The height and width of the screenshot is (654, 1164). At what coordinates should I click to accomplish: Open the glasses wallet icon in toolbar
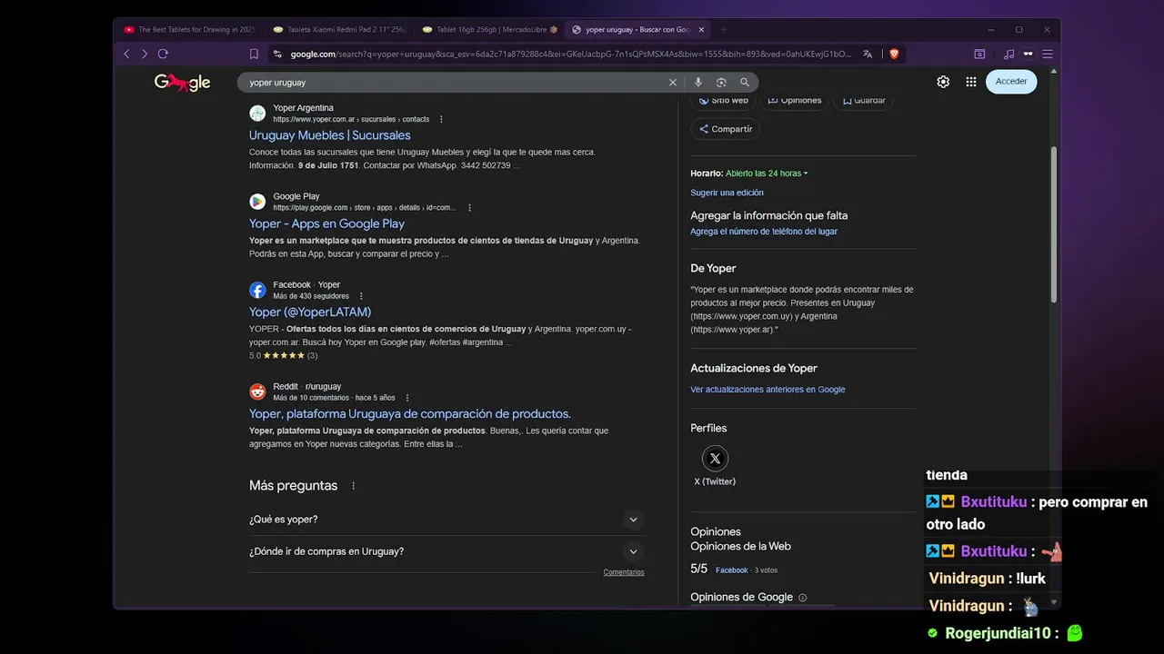(x=1029, y=54)
